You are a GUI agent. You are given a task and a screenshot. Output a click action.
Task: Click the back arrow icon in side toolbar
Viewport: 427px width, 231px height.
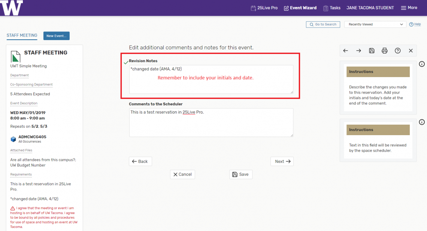pos(345,51)
